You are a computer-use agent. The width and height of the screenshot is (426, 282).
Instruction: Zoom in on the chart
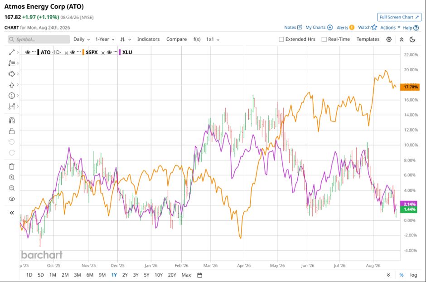click(x=12, y=177)
